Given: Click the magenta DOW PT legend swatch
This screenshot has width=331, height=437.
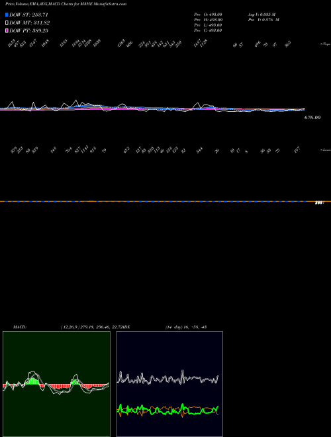Looking at the screenshot, I should [7, 30].
